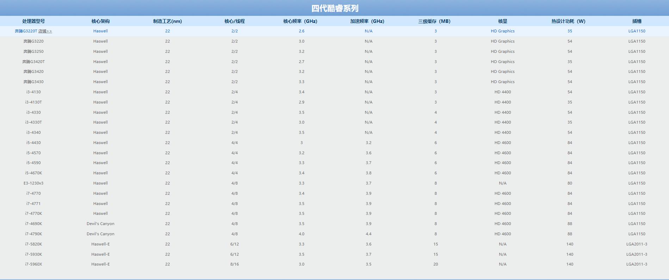Click the 2.6 core frequency of 奔腾G3220T
The width and height of the screenshot is (669, 280).
point(302,31)
